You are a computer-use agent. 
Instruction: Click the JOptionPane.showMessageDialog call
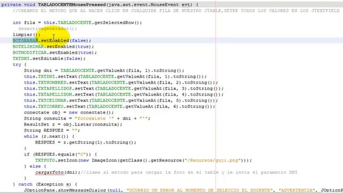tap(65, 190)
